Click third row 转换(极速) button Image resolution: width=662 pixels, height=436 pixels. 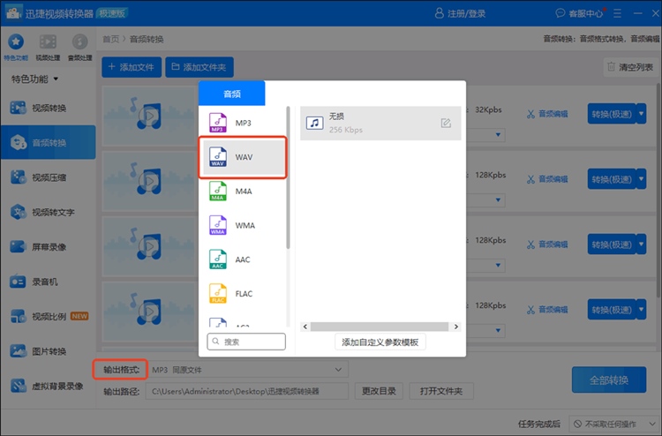pyautogui.click(x=612, y=244)
